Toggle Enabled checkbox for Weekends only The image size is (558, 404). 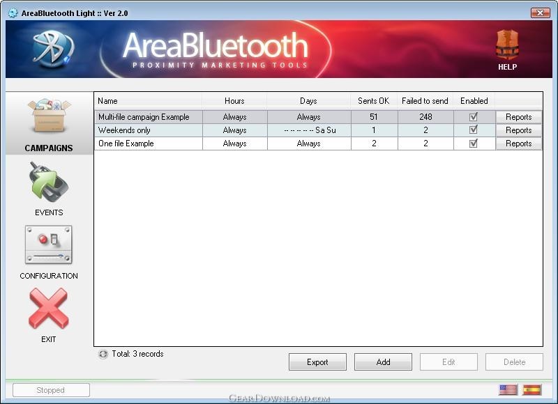coord(474,130)
